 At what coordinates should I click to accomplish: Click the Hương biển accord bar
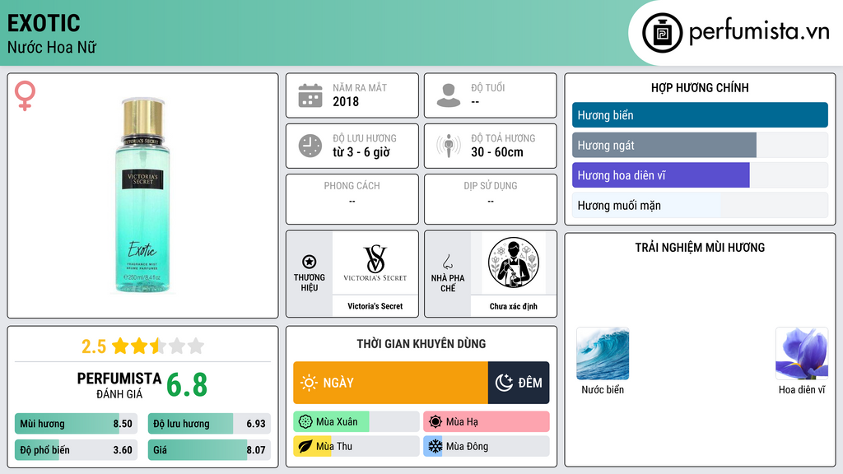coord(700,115)
